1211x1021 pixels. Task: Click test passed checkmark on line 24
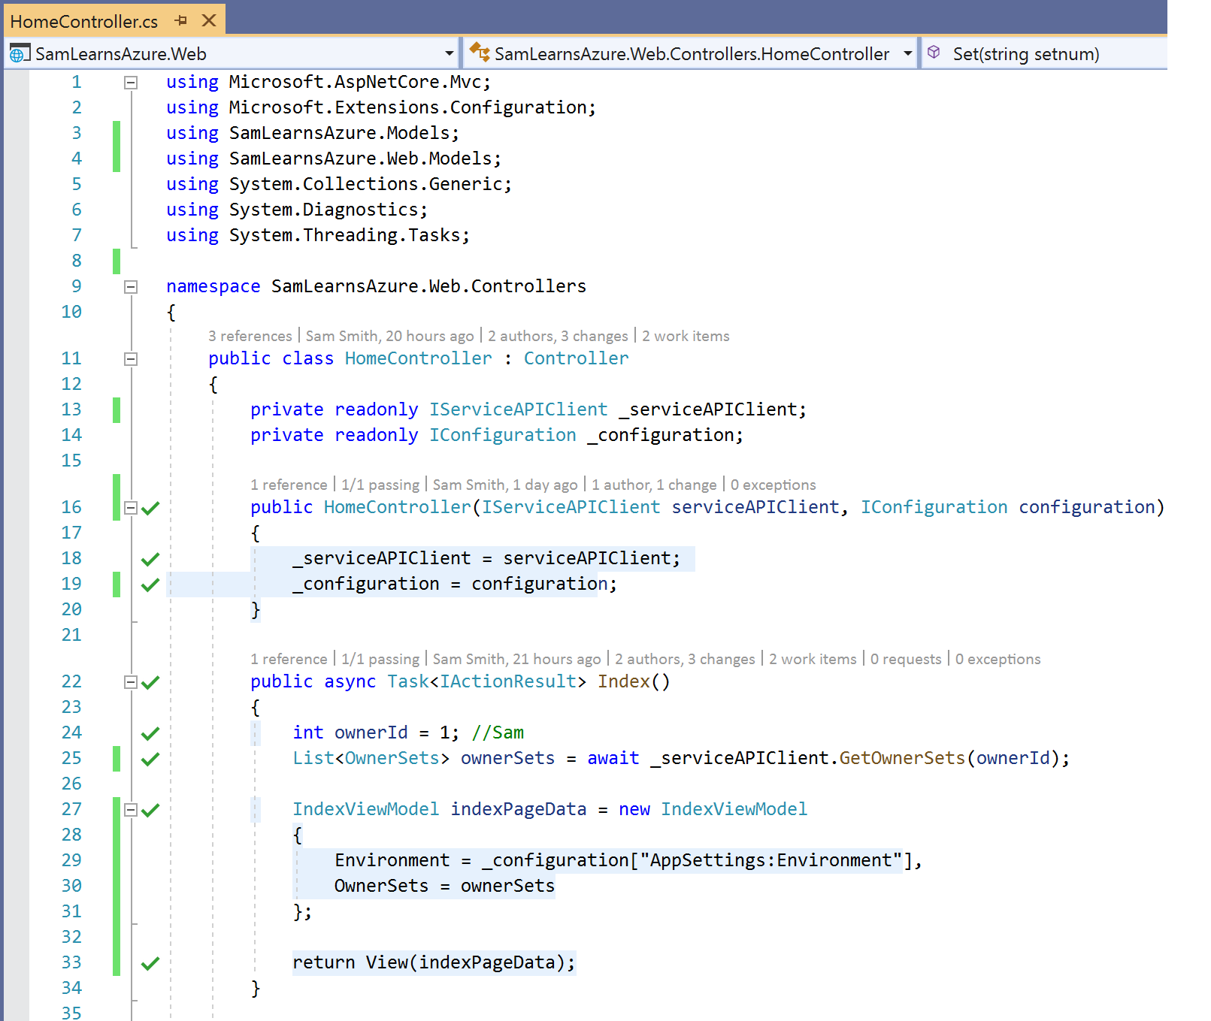coord(150,734)
